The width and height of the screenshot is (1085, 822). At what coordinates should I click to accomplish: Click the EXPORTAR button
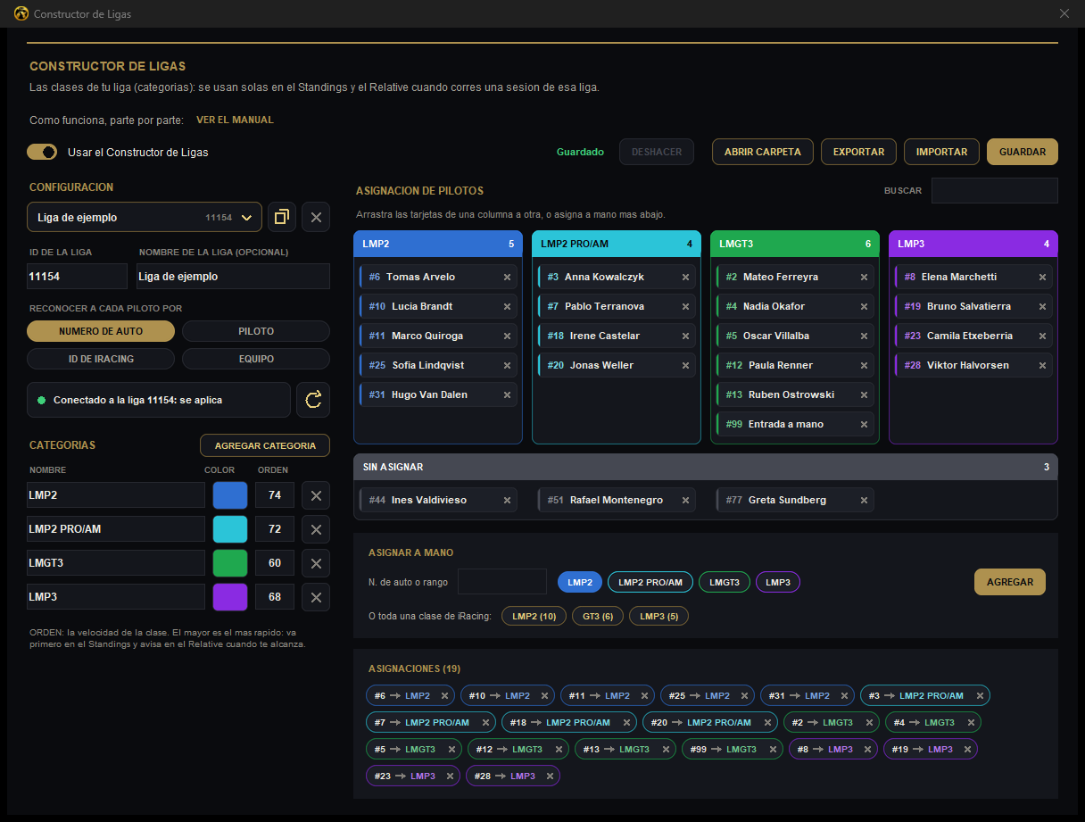coord(858,152)
